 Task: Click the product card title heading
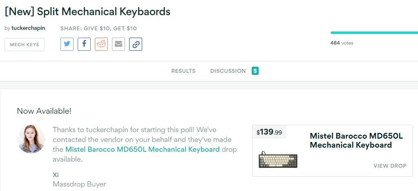356,140
